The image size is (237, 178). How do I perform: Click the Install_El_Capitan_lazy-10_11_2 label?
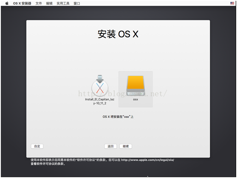click(100, 101)
